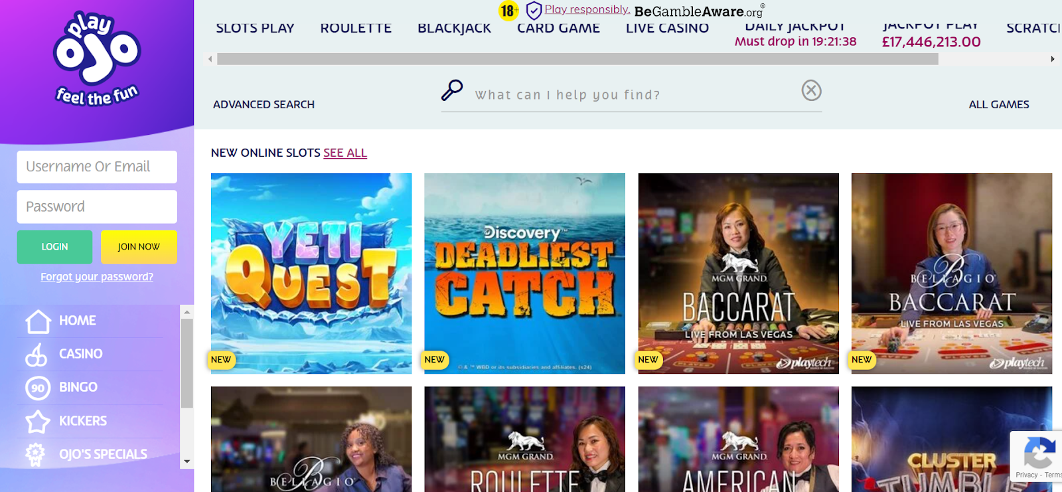
Task: Click All Games link
Action: (x=999, y=105)
